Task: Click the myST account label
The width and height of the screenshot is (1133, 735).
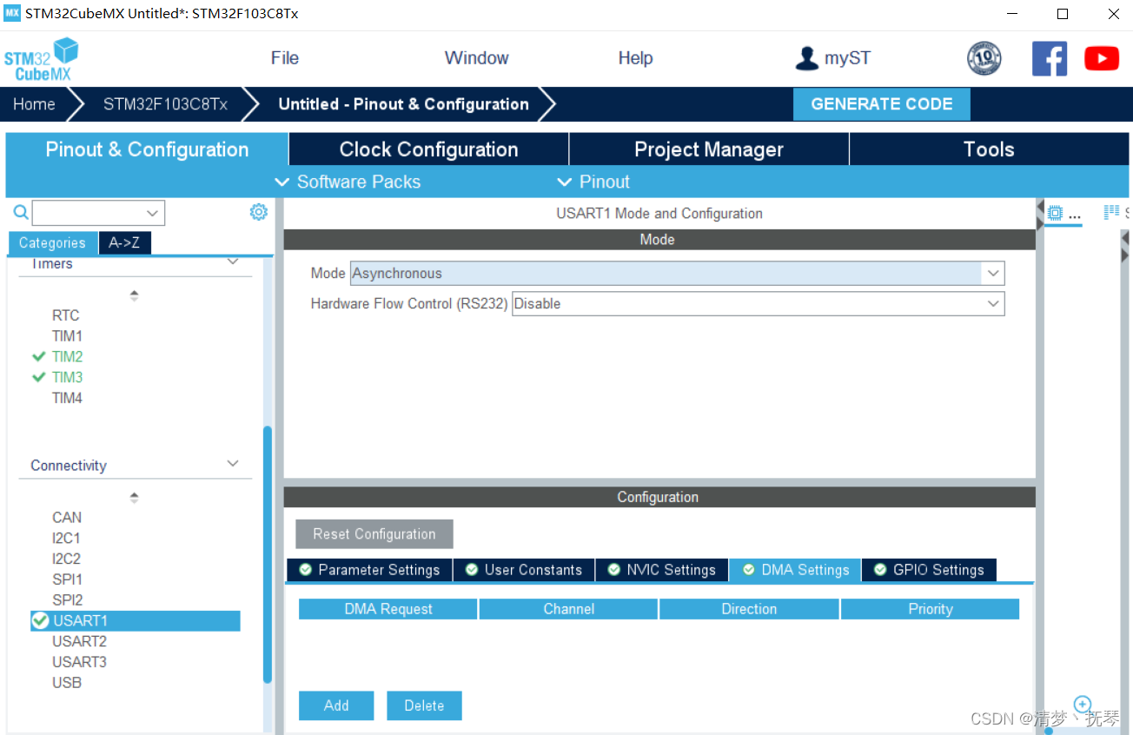Action: (847, 58)
